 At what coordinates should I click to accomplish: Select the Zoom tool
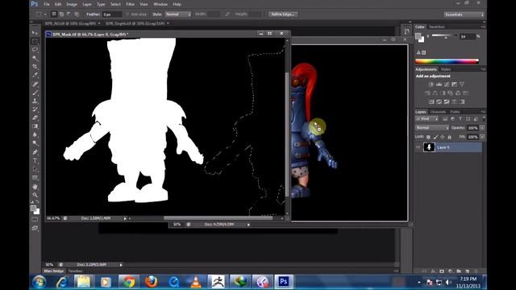pos(35,195)
